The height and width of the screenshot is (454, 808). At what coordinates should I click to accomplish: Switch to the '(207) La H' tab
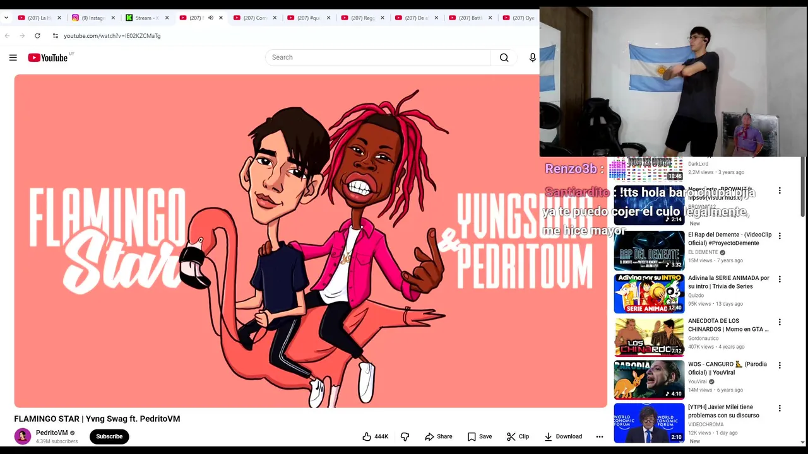39,18
